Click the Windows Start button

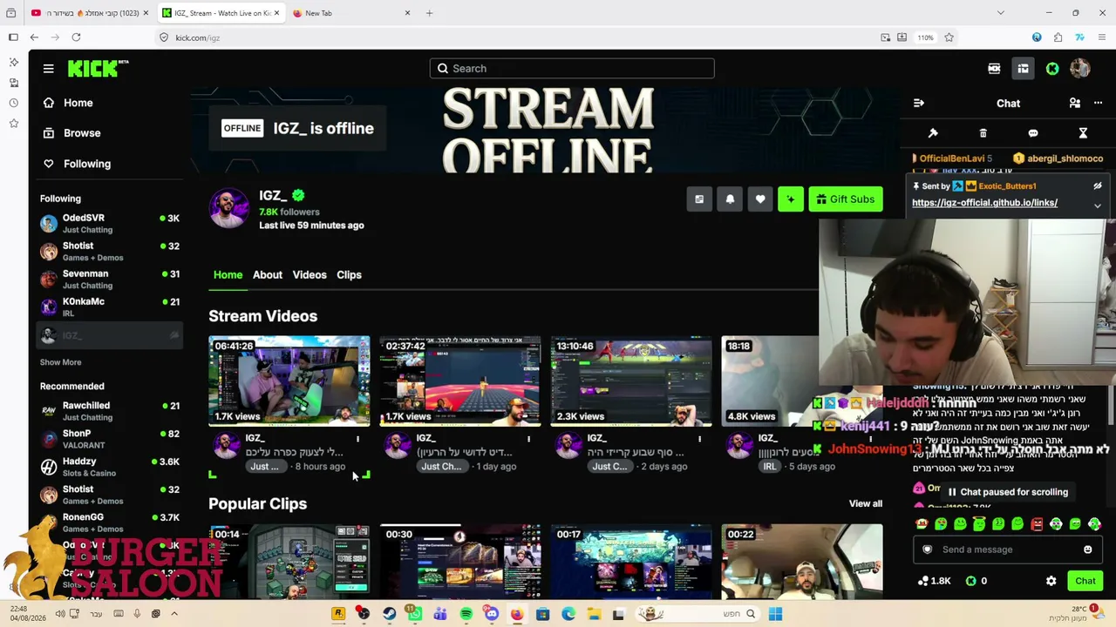tap(775, 615)
